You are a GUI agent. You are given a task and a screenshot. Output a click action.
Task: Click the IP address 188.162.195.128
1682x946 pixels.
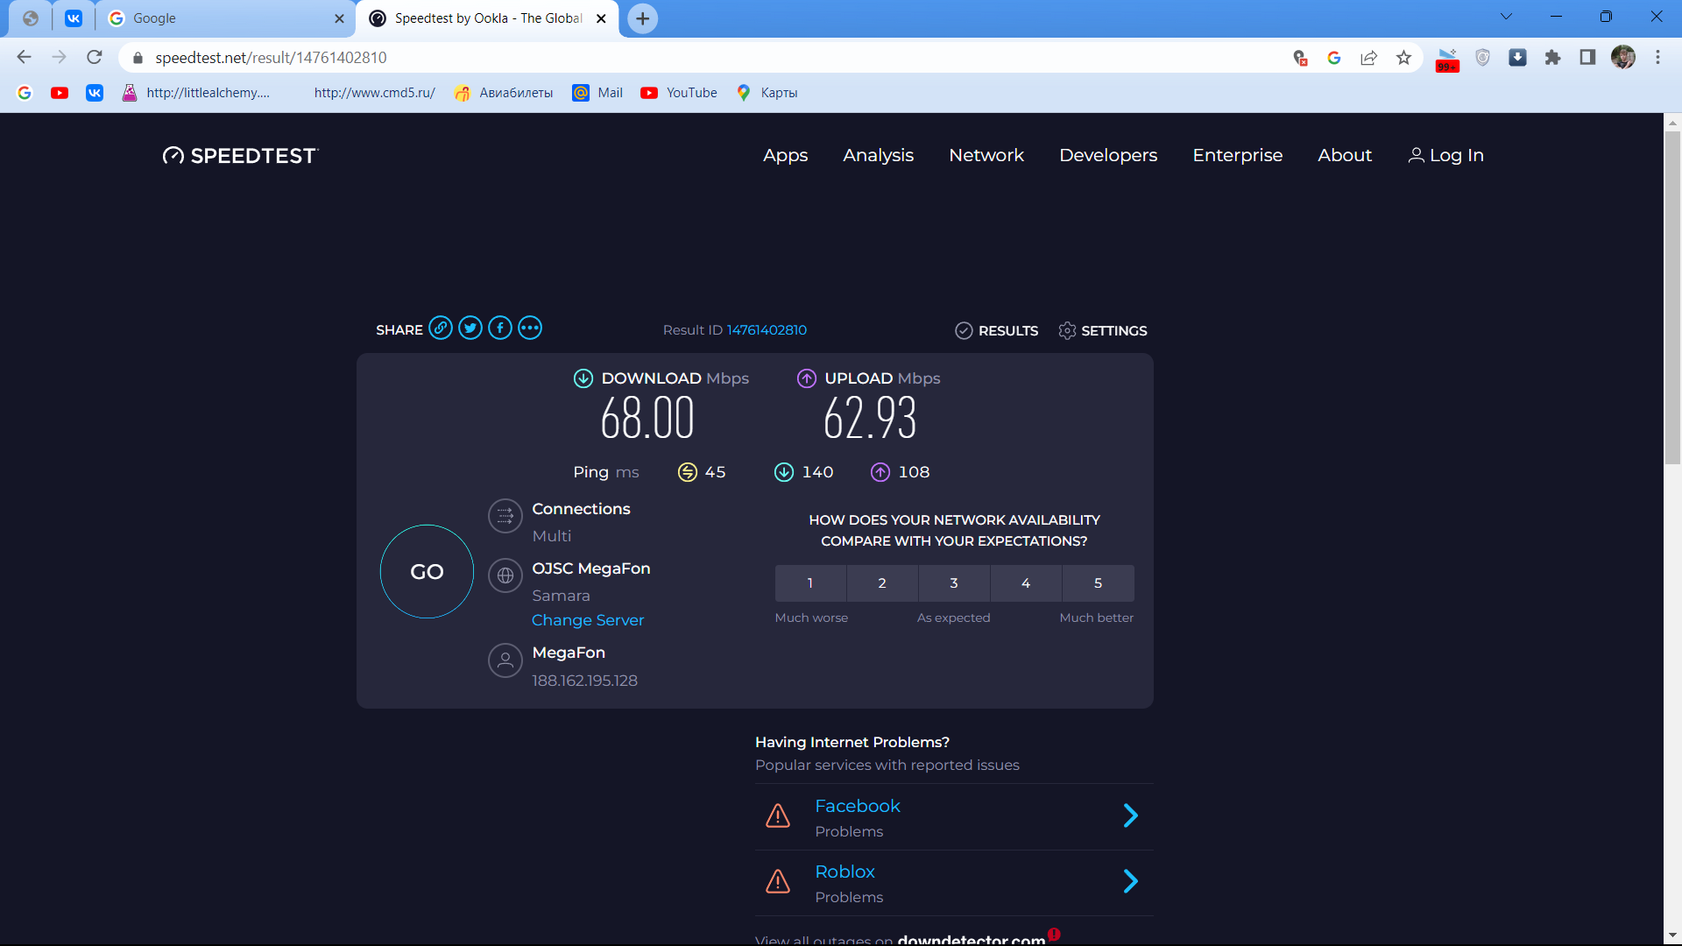point(584,681)
